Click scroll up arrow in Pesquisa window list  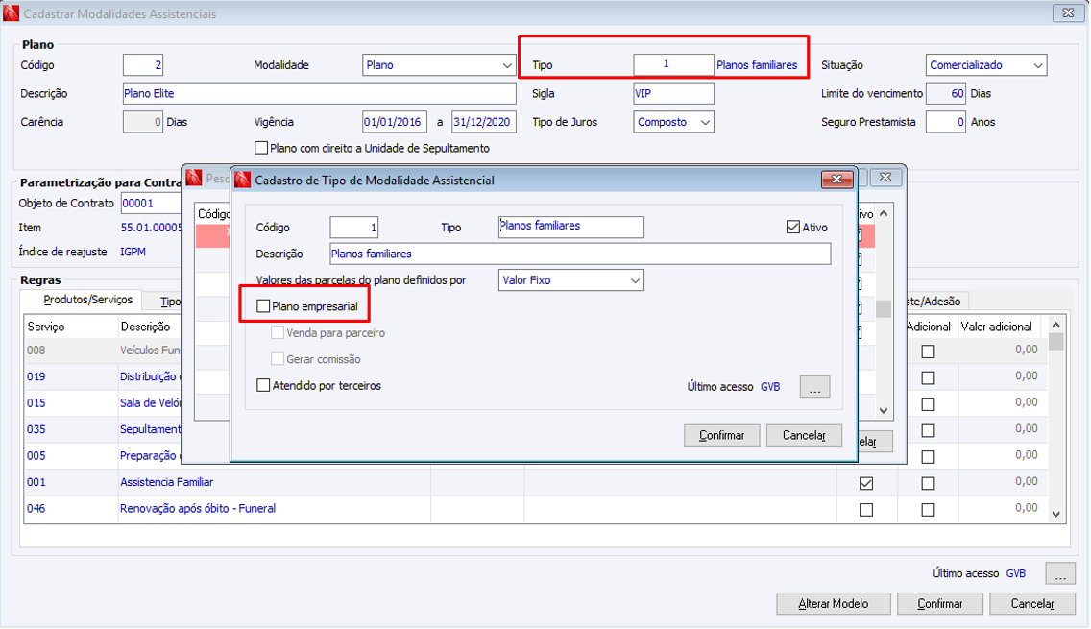(884, 213)
